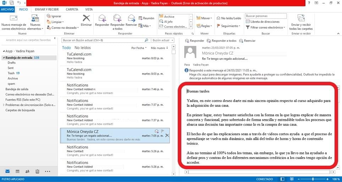
Task: Open Por Fecha sort menu
Action: 139,48
